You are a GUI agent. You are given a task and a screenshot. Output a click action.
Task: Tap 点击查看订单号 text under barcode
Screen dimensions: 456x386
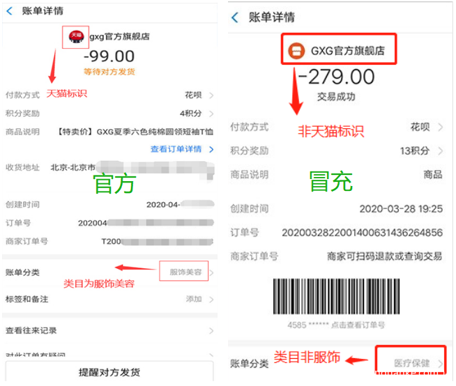coord(358,325)
